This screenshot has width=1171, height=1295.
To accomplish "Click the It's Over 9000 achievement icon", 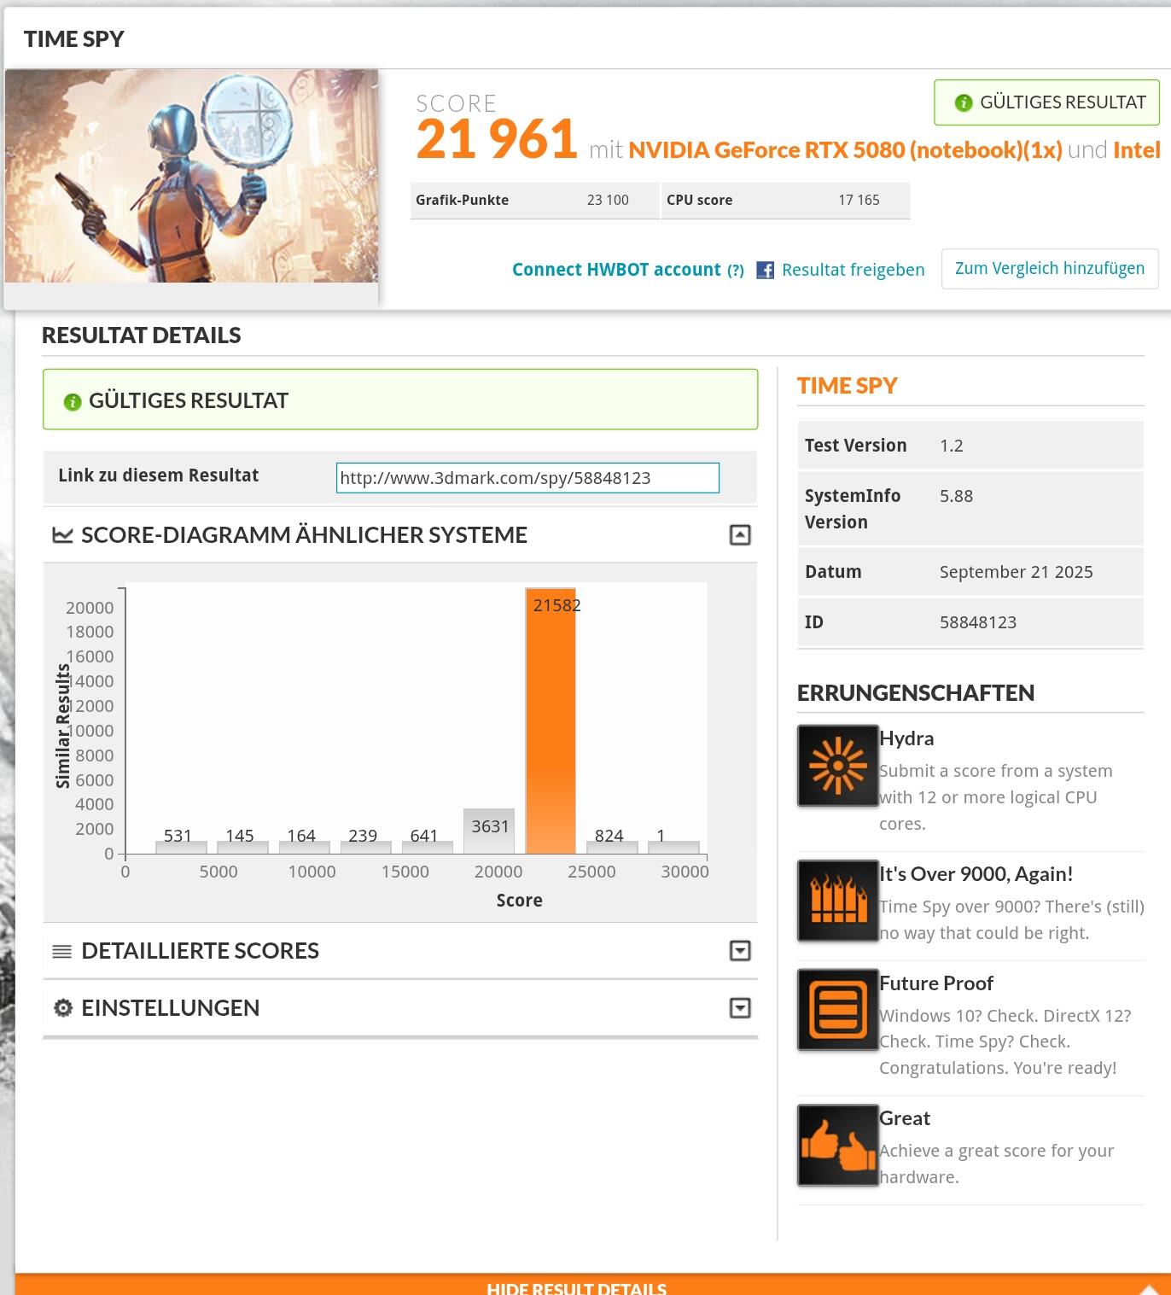I will tap(838, 901).
